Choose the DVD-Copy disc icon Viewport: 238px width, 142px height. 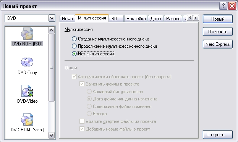tap(27, 62)
